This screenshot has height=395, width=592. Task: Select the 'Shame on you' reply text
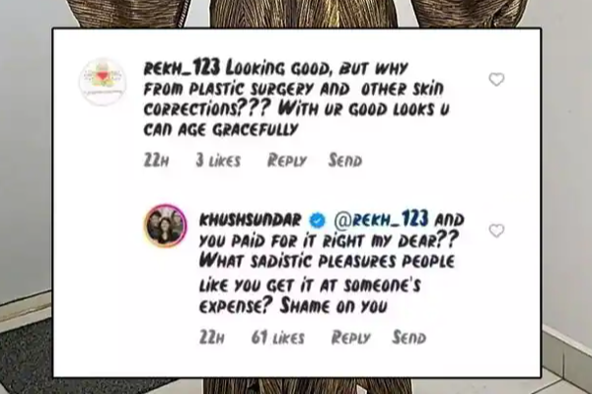click(x=333, y=306)
